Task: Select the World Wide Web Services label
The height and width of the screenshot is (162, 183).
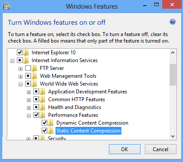Action: pos(69,84)
